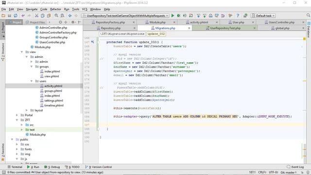
Task: Open the Structure side panel
Action: click(x=3, y=52)
